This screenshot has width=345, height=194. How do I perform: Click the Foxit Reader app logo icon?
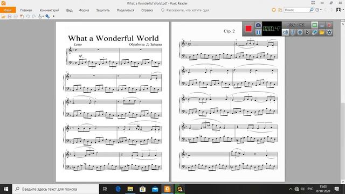(x=3, y=3)
